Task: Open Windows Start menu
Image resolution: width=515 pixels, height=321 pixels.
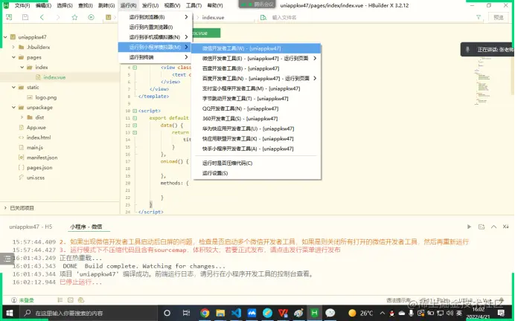Action: coord(9,313)
